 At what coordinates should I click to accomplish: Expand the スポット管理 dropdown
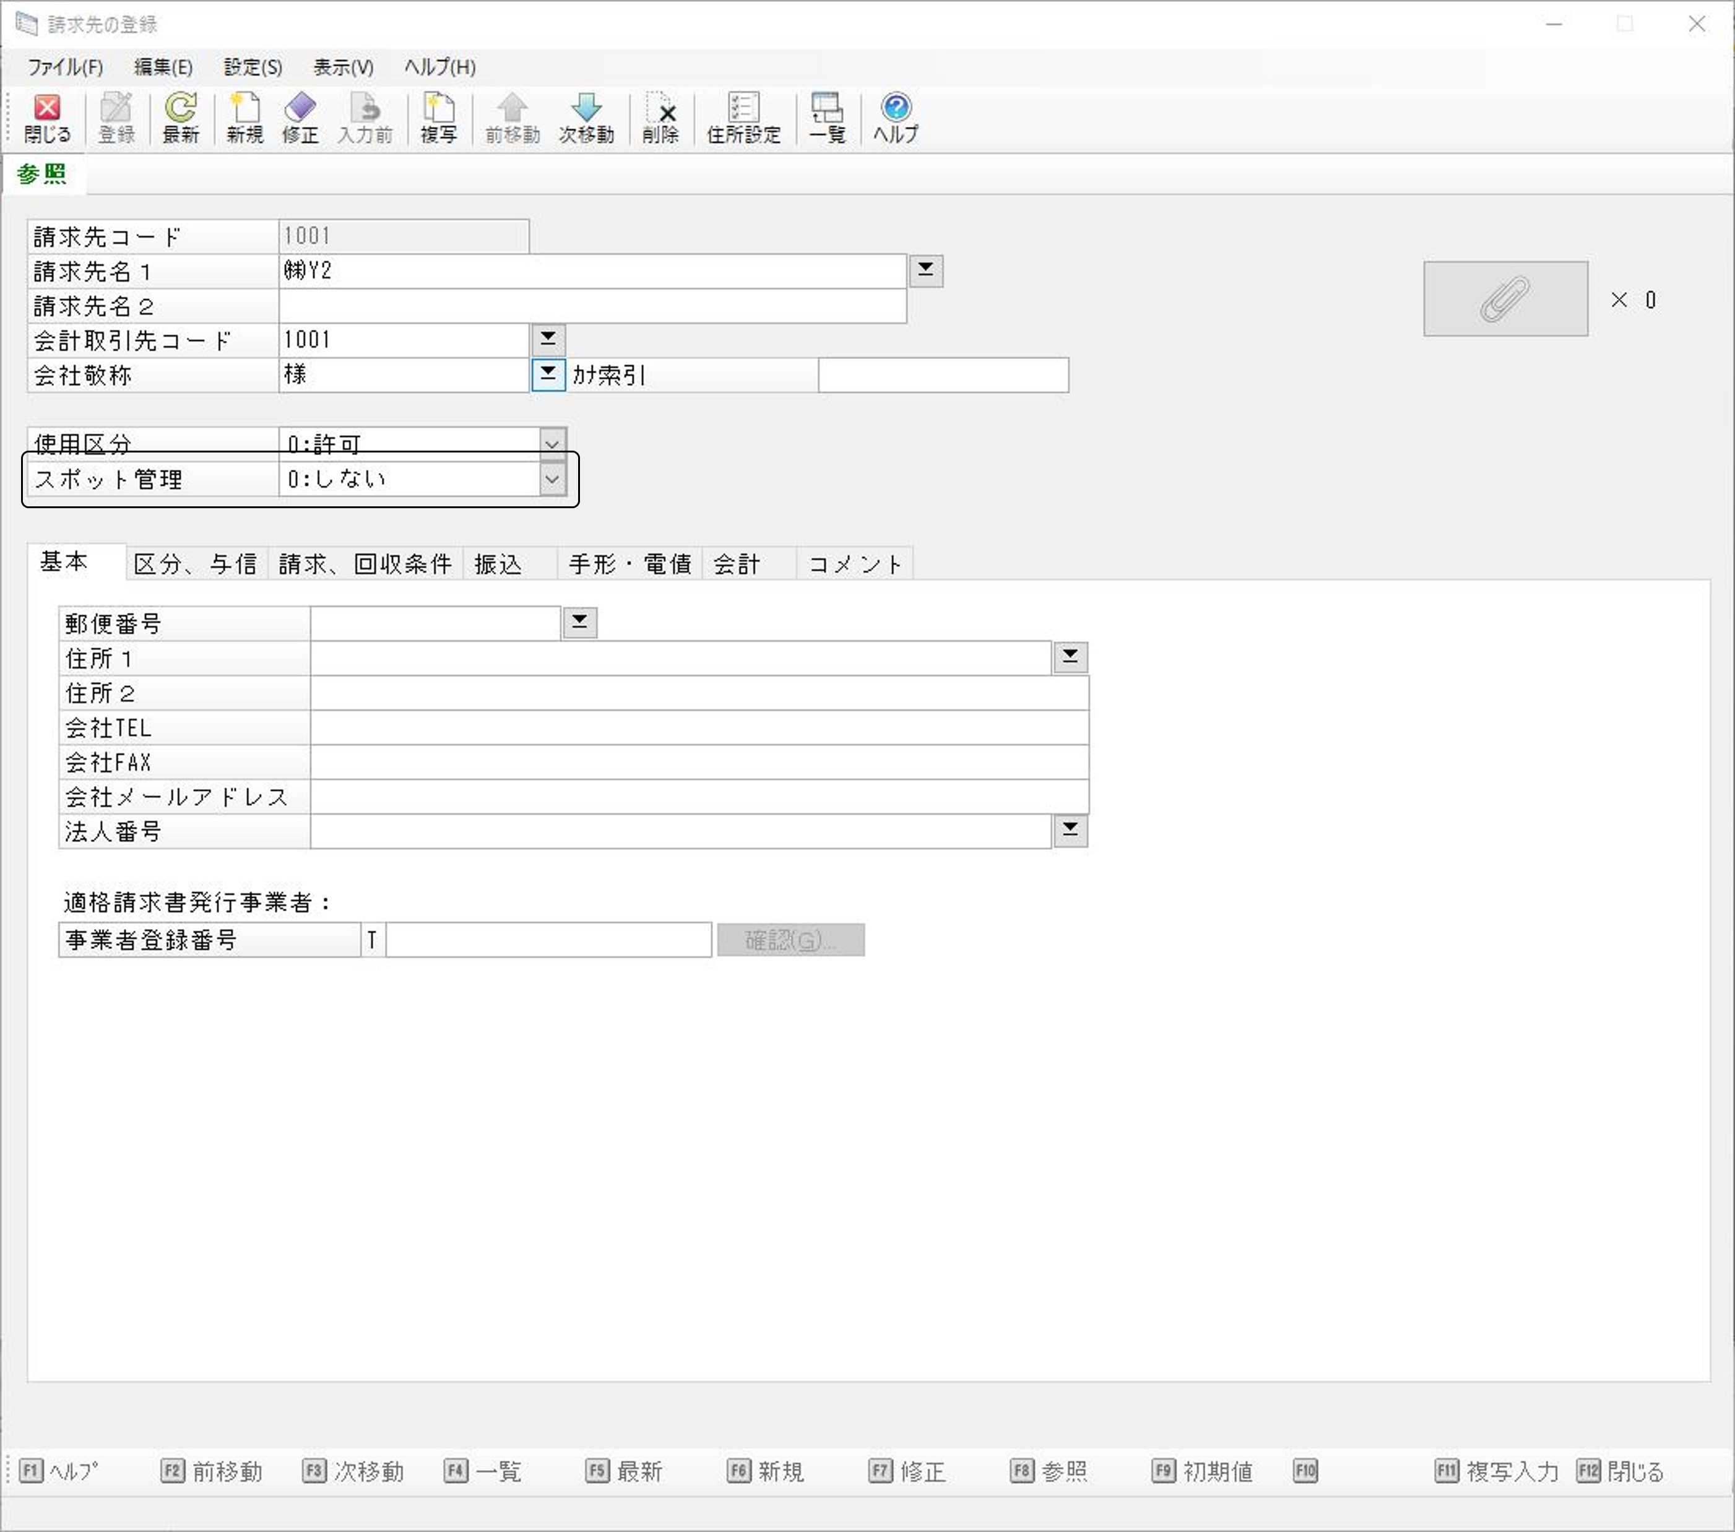pyautogui.click(x=552, y=480)
